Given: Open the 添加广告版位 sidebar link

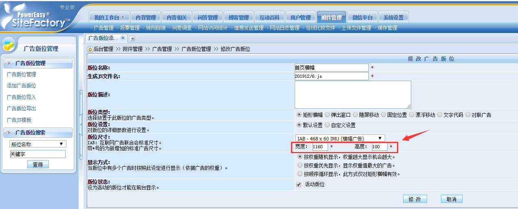Looking at the screenshot, I should coord(22,86).
